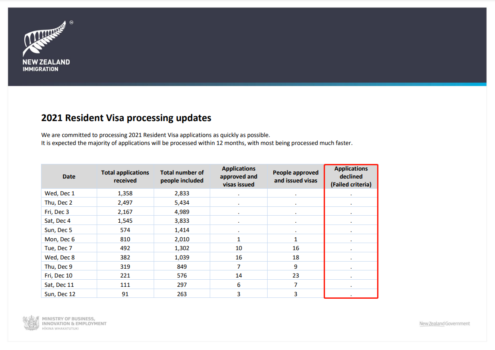Image resolution: width=495 pixels, height=350 pixels.
Task: Click the applications value '574'
Action: pyautogui.click(x=125, y=230)
